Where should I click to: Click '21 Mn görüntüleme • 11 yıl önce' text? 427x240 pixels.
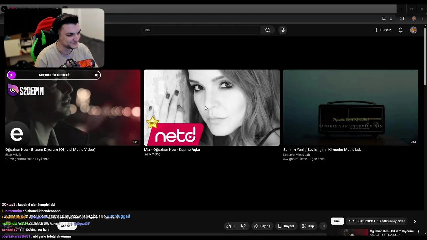point(27,159)
